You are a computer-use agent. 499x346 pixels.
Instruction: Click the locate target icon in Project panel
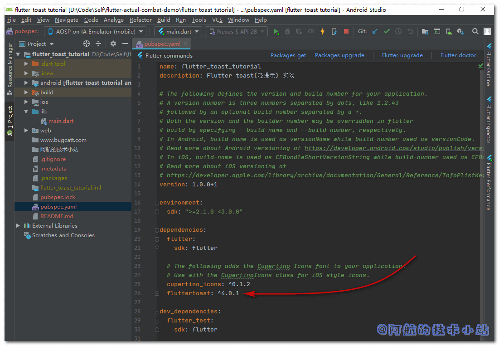(87, 44)
